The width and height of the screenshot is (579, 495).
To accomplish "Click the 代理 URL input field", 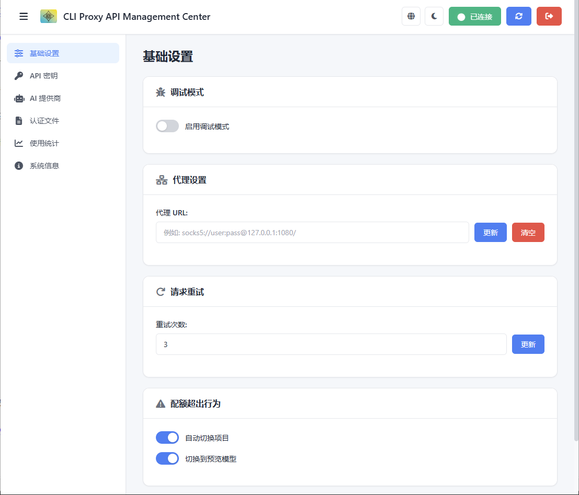I will pos(312,233).
